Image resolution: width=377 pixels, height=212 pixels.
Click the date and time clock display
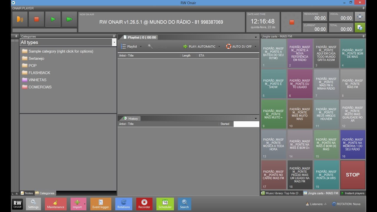(x=263, y=22)
